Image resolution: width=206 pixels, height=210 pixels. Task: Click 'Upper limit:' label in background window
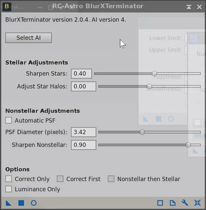point(166,50)
